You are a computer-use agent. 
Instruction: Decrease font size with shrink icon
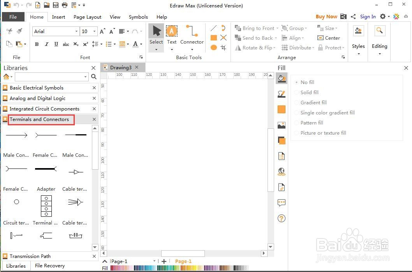click(112, 32)
